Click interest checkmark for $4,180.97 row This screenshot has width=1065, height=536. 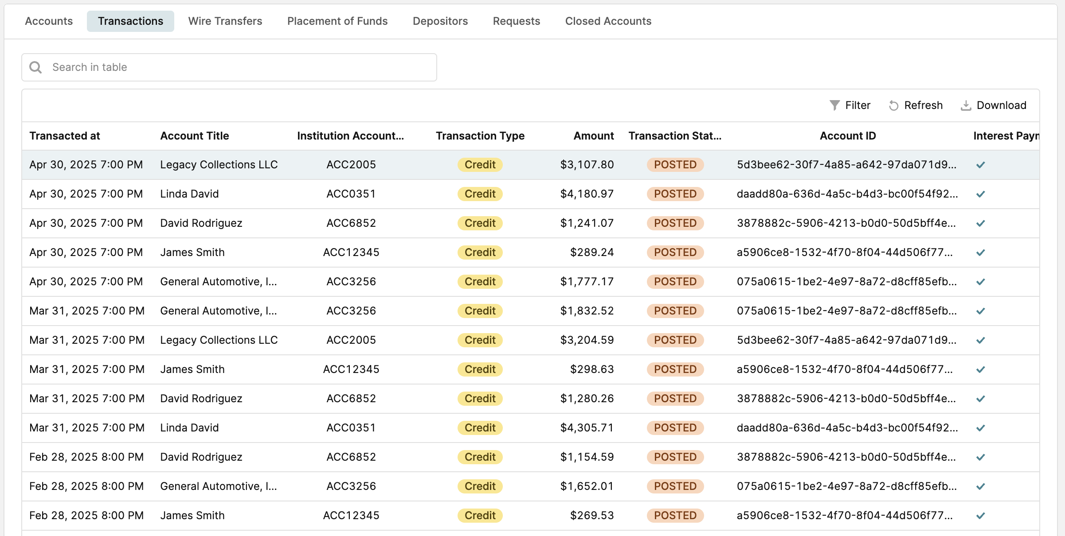981,194
